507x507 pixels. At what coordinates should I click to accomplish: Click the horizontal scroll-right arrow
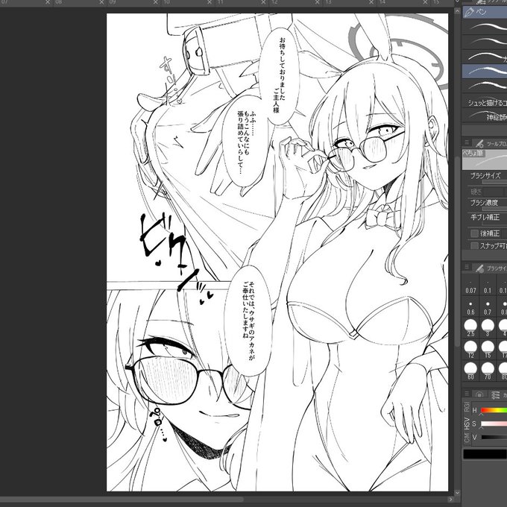pos(450,500)
